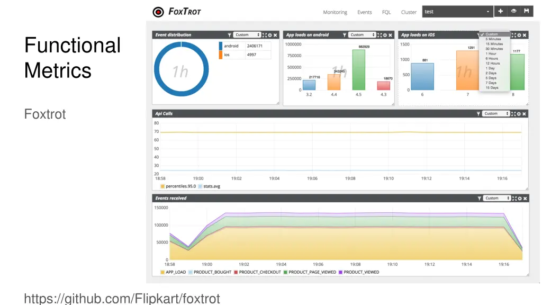Screen dimensions: 542x305
Task: Toggle APP_LOAD series in legend
Action: 173,272
